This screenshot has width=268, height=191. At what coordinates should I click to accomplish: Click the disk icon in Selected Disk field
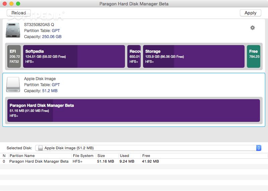[41, 148]
